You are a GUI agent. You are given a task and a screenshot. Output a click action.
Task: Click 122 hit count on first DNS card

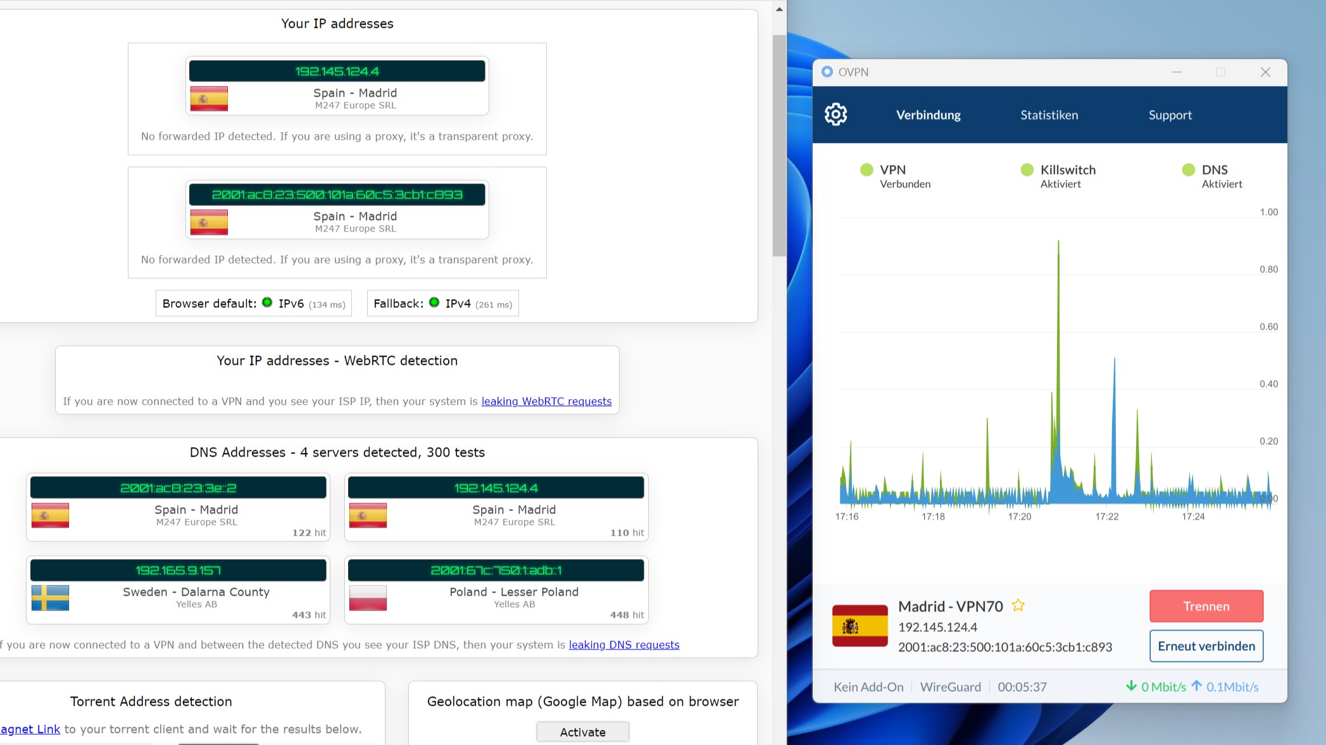click(x=309, y=533)
